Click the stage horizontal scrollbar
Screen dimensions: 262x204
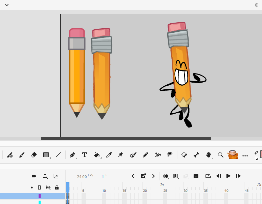point(126,139)
